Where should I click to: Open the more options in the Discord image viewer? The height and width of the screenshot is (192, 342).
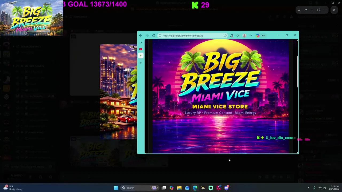[325, 10]
